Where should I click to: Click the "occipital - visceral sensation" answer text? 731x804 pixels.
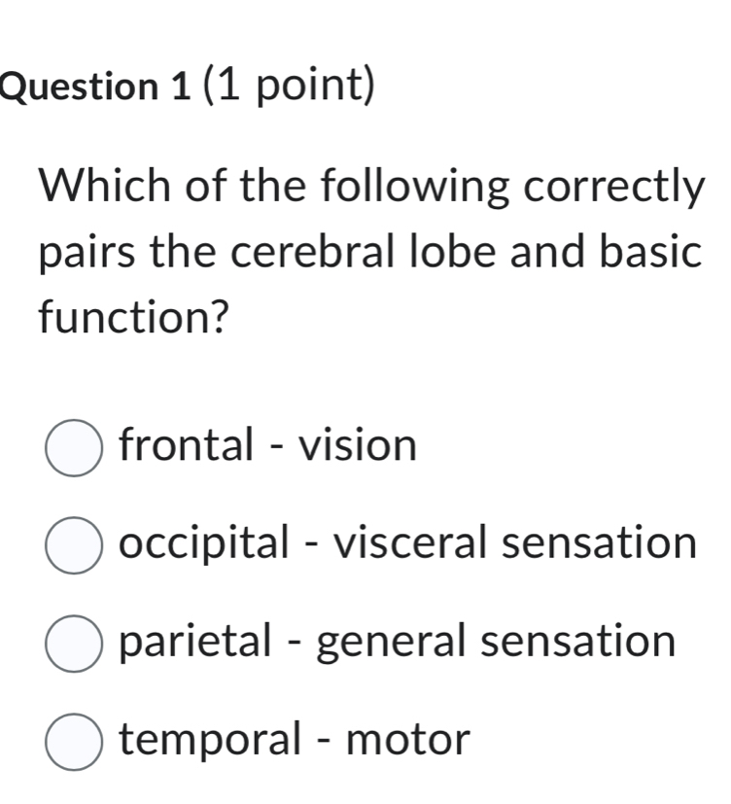(x=408, y=544)
